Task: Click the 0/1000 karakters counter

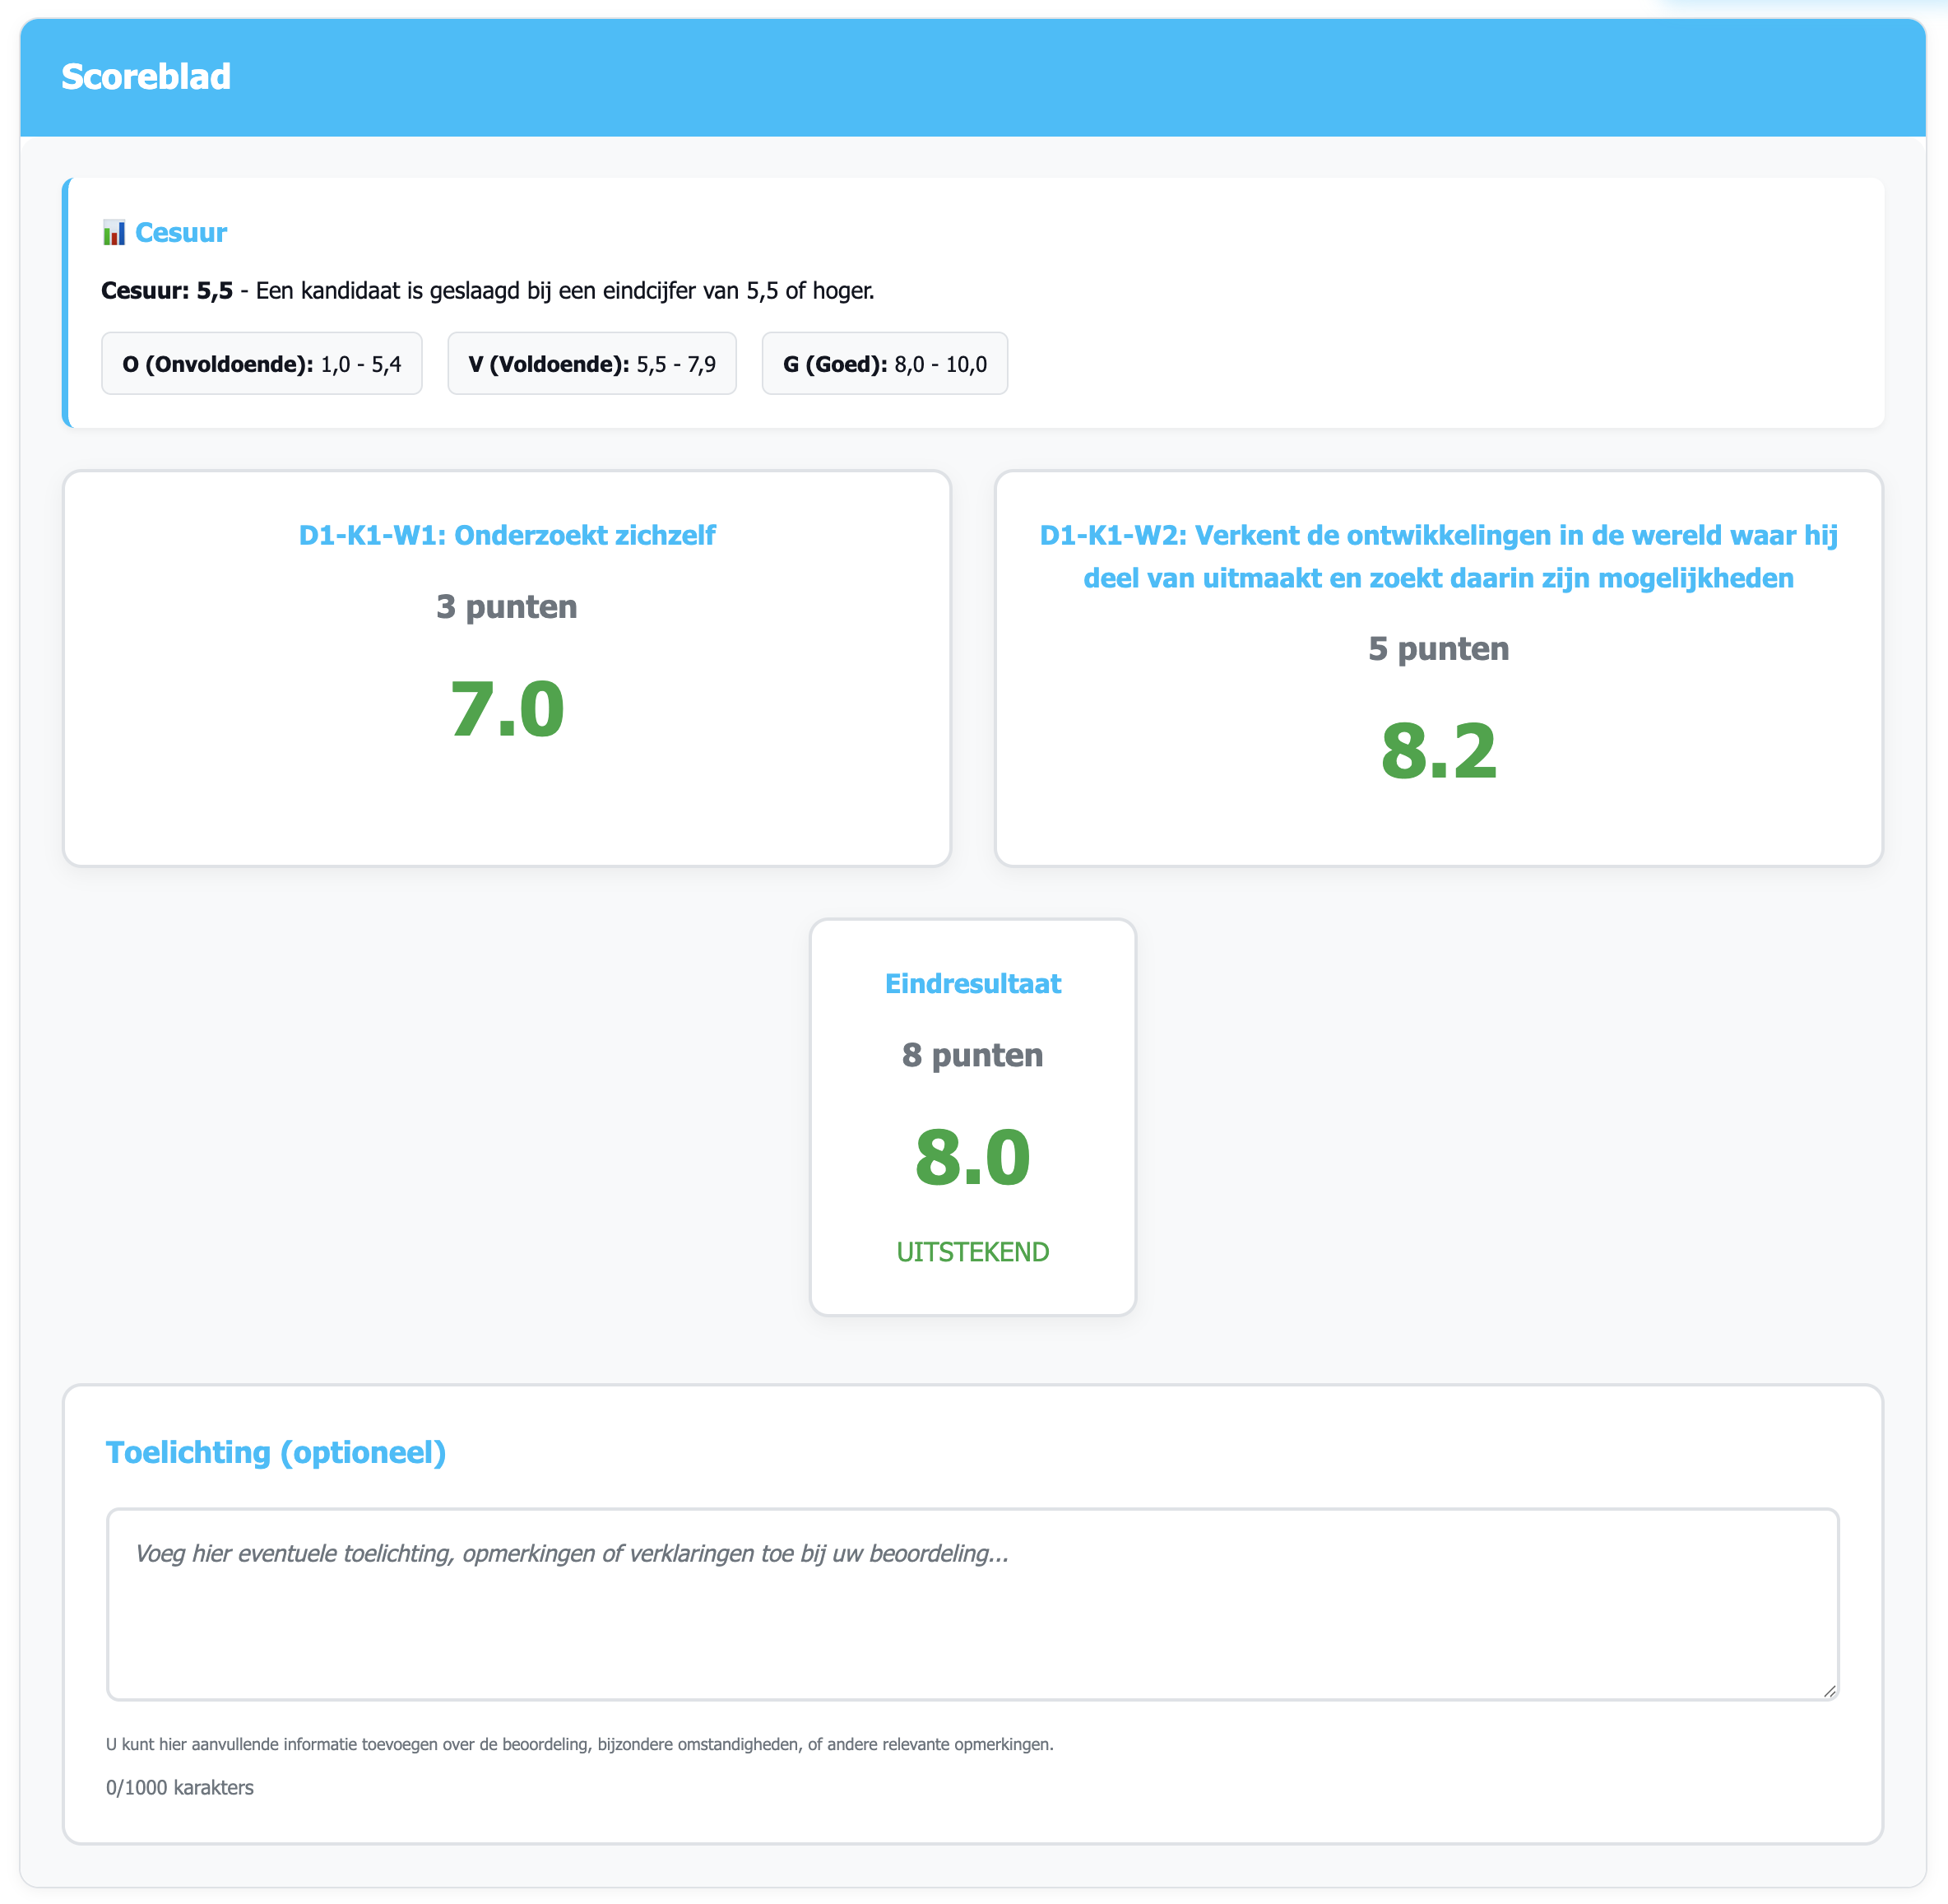Action: (180, 1787)
